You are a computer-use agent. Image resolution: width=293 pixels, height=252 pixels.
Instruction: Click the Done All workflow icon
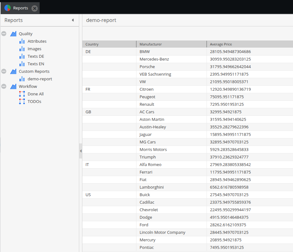click(22, 94)
